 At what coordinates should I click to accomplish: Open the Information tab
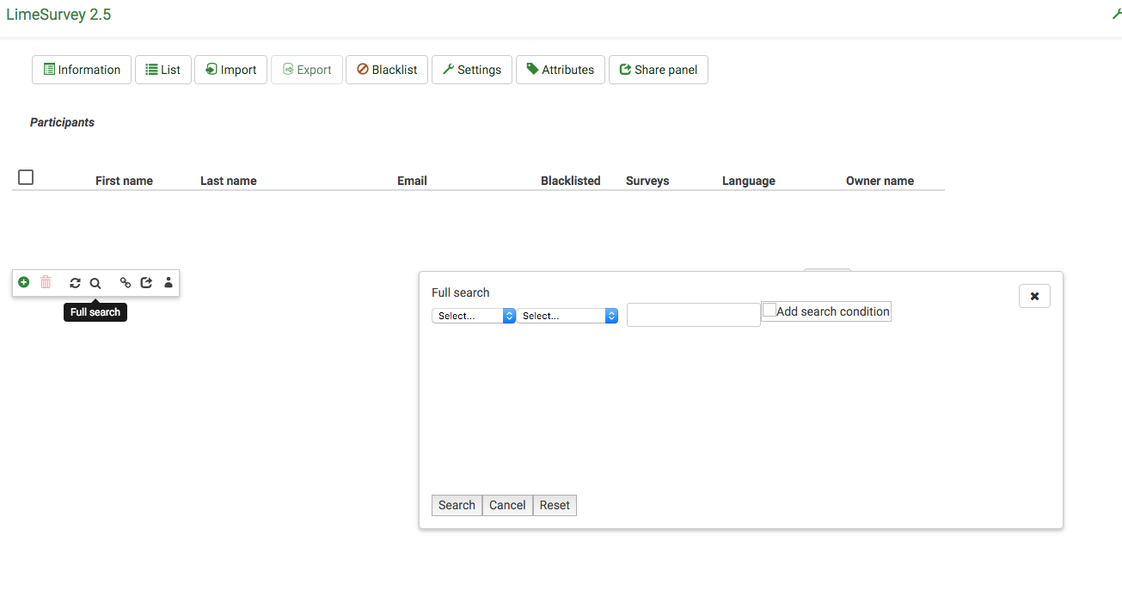[x=82, y=70]
